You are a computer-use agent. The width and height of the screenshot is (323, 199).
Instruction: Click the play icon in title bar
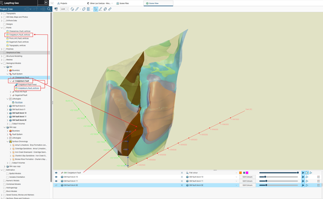pyautogui.click(x=46, y=3)
